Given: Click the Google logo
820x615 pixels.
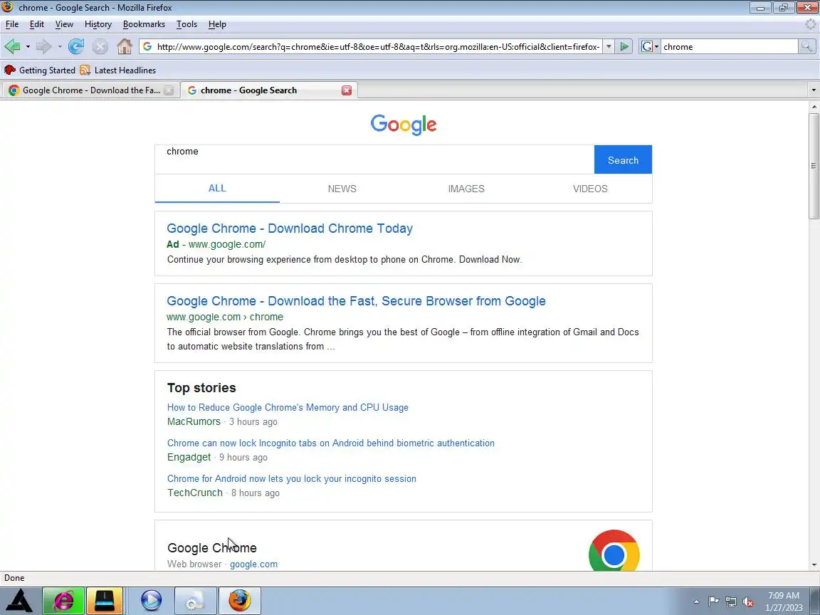Looking at the screenshot, I should pos(403,125).
